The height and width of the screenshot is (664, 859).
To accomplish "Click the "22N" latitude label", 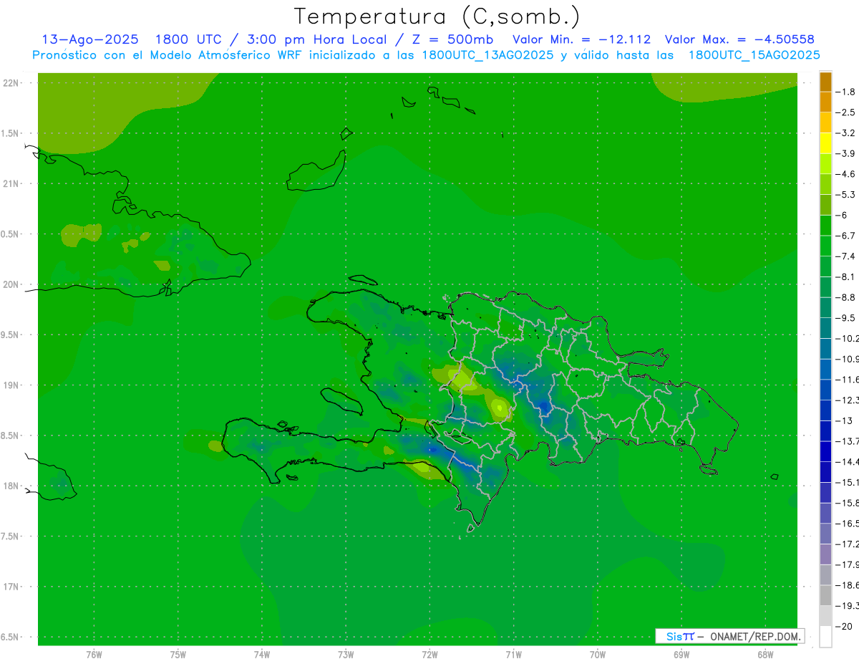I will point(12,82).
